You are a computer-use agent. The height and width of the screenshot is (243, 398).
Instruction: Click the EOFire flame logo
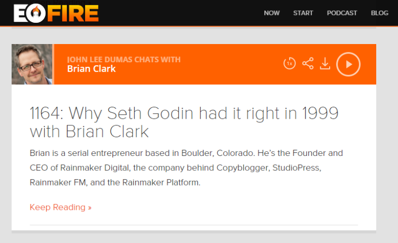(55, 13)
